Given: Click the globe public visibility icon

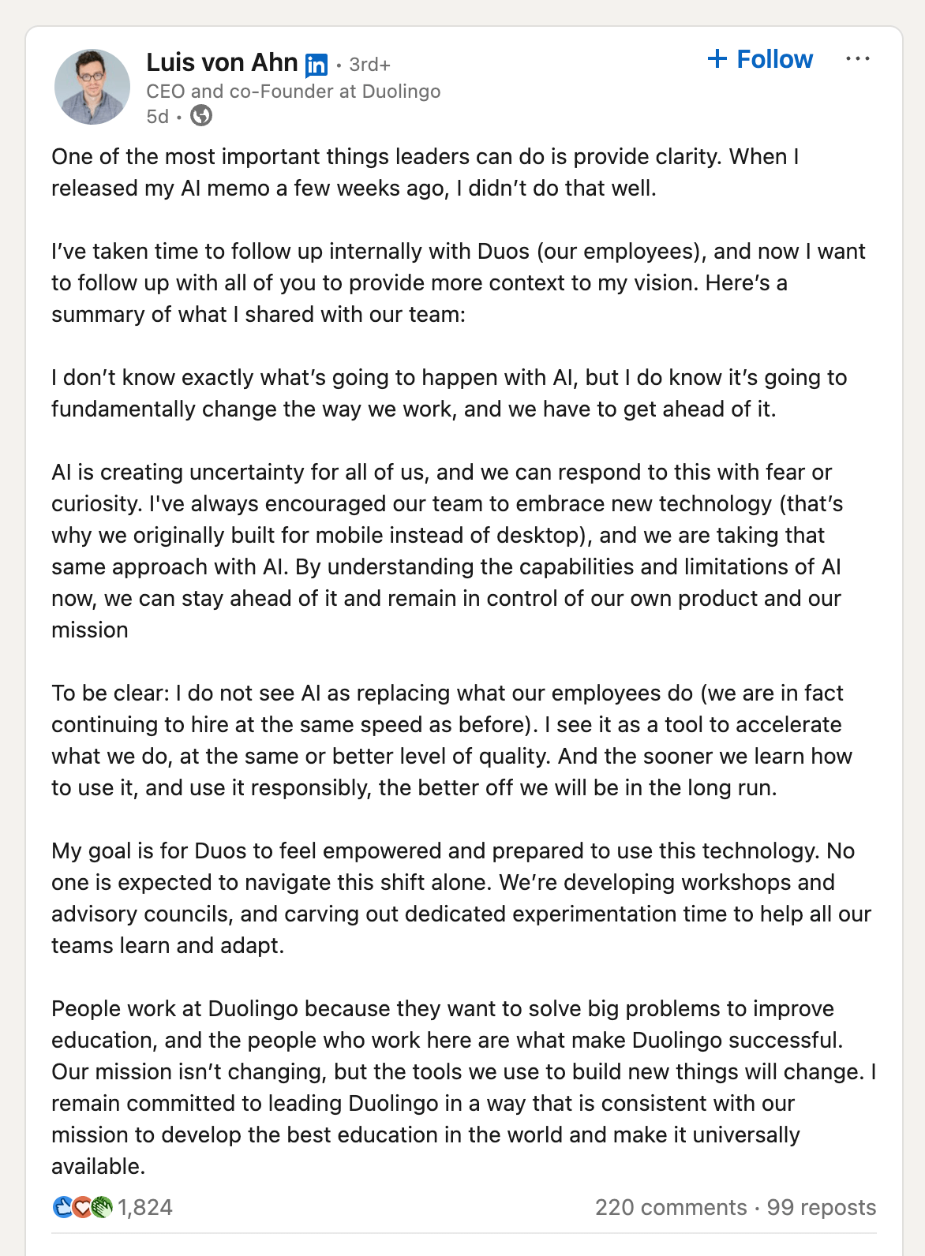Looking at the screenshot, I should [x=201, y=116].
